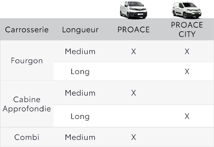Click Long length under Fourgon

(x=80, y=72)
